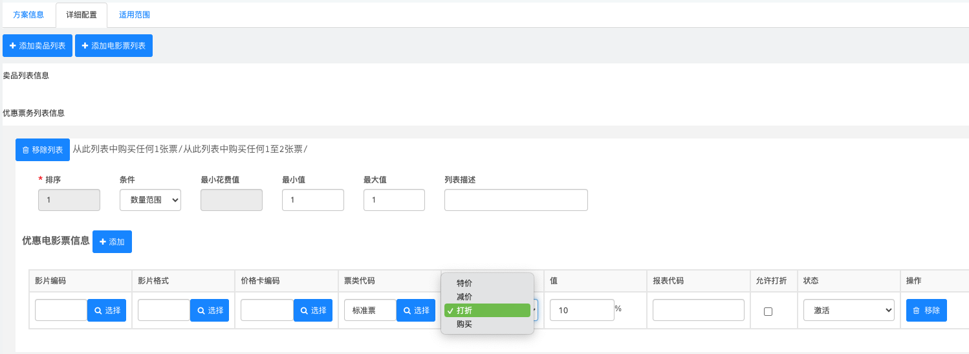Choose 减价 from the dropdown list
The image size is (969, 354).
point(487,296)
